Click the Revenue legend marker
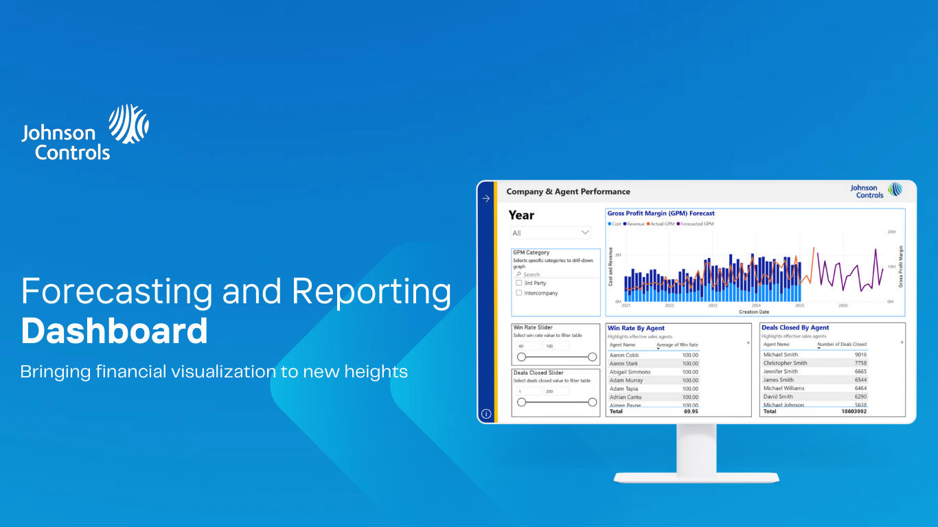The image size is (938, 527). click(x=626, y=224)
